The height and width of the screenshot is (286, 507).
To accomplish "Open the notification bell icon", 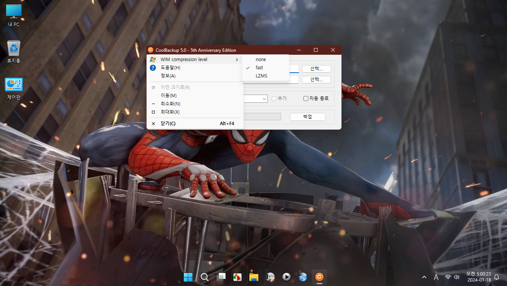I will (497, 277).
